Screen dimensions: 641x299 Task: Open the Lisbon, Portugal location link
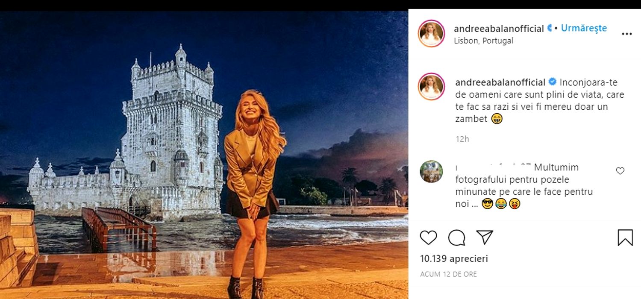point(483,41)
